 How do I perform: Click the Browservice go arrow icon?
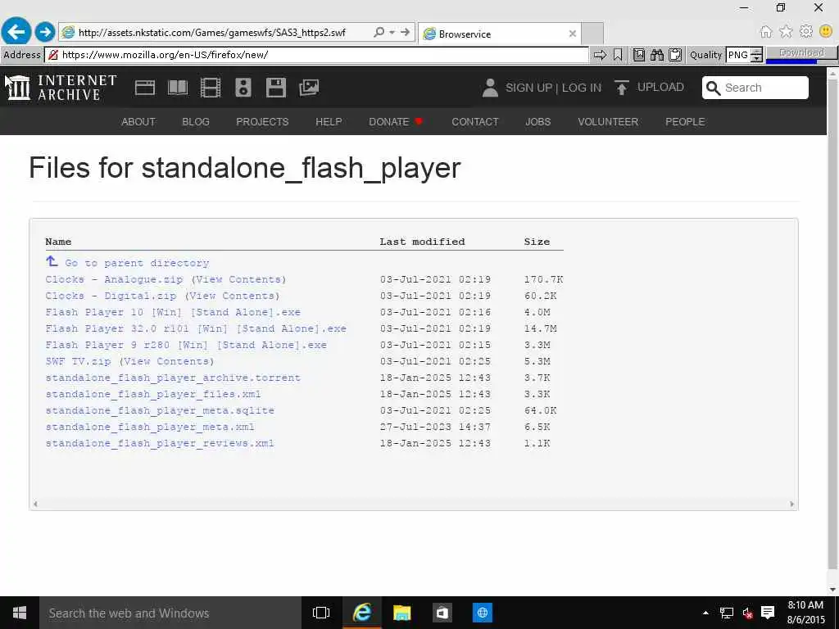click(x=600, y=55)
